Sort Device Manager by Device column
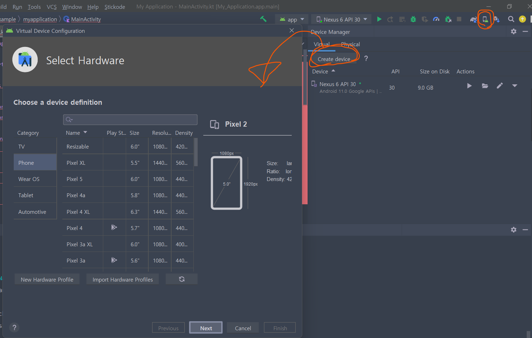The image size is (532, 338). (x=323, y=71)
